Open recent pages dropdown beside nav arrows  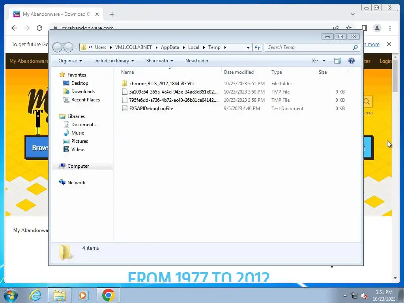click(x=76, y=48)
